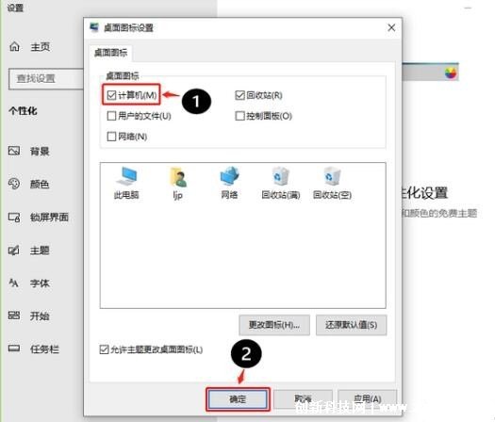Select the 此电脑 computer icon

[126, 184]
